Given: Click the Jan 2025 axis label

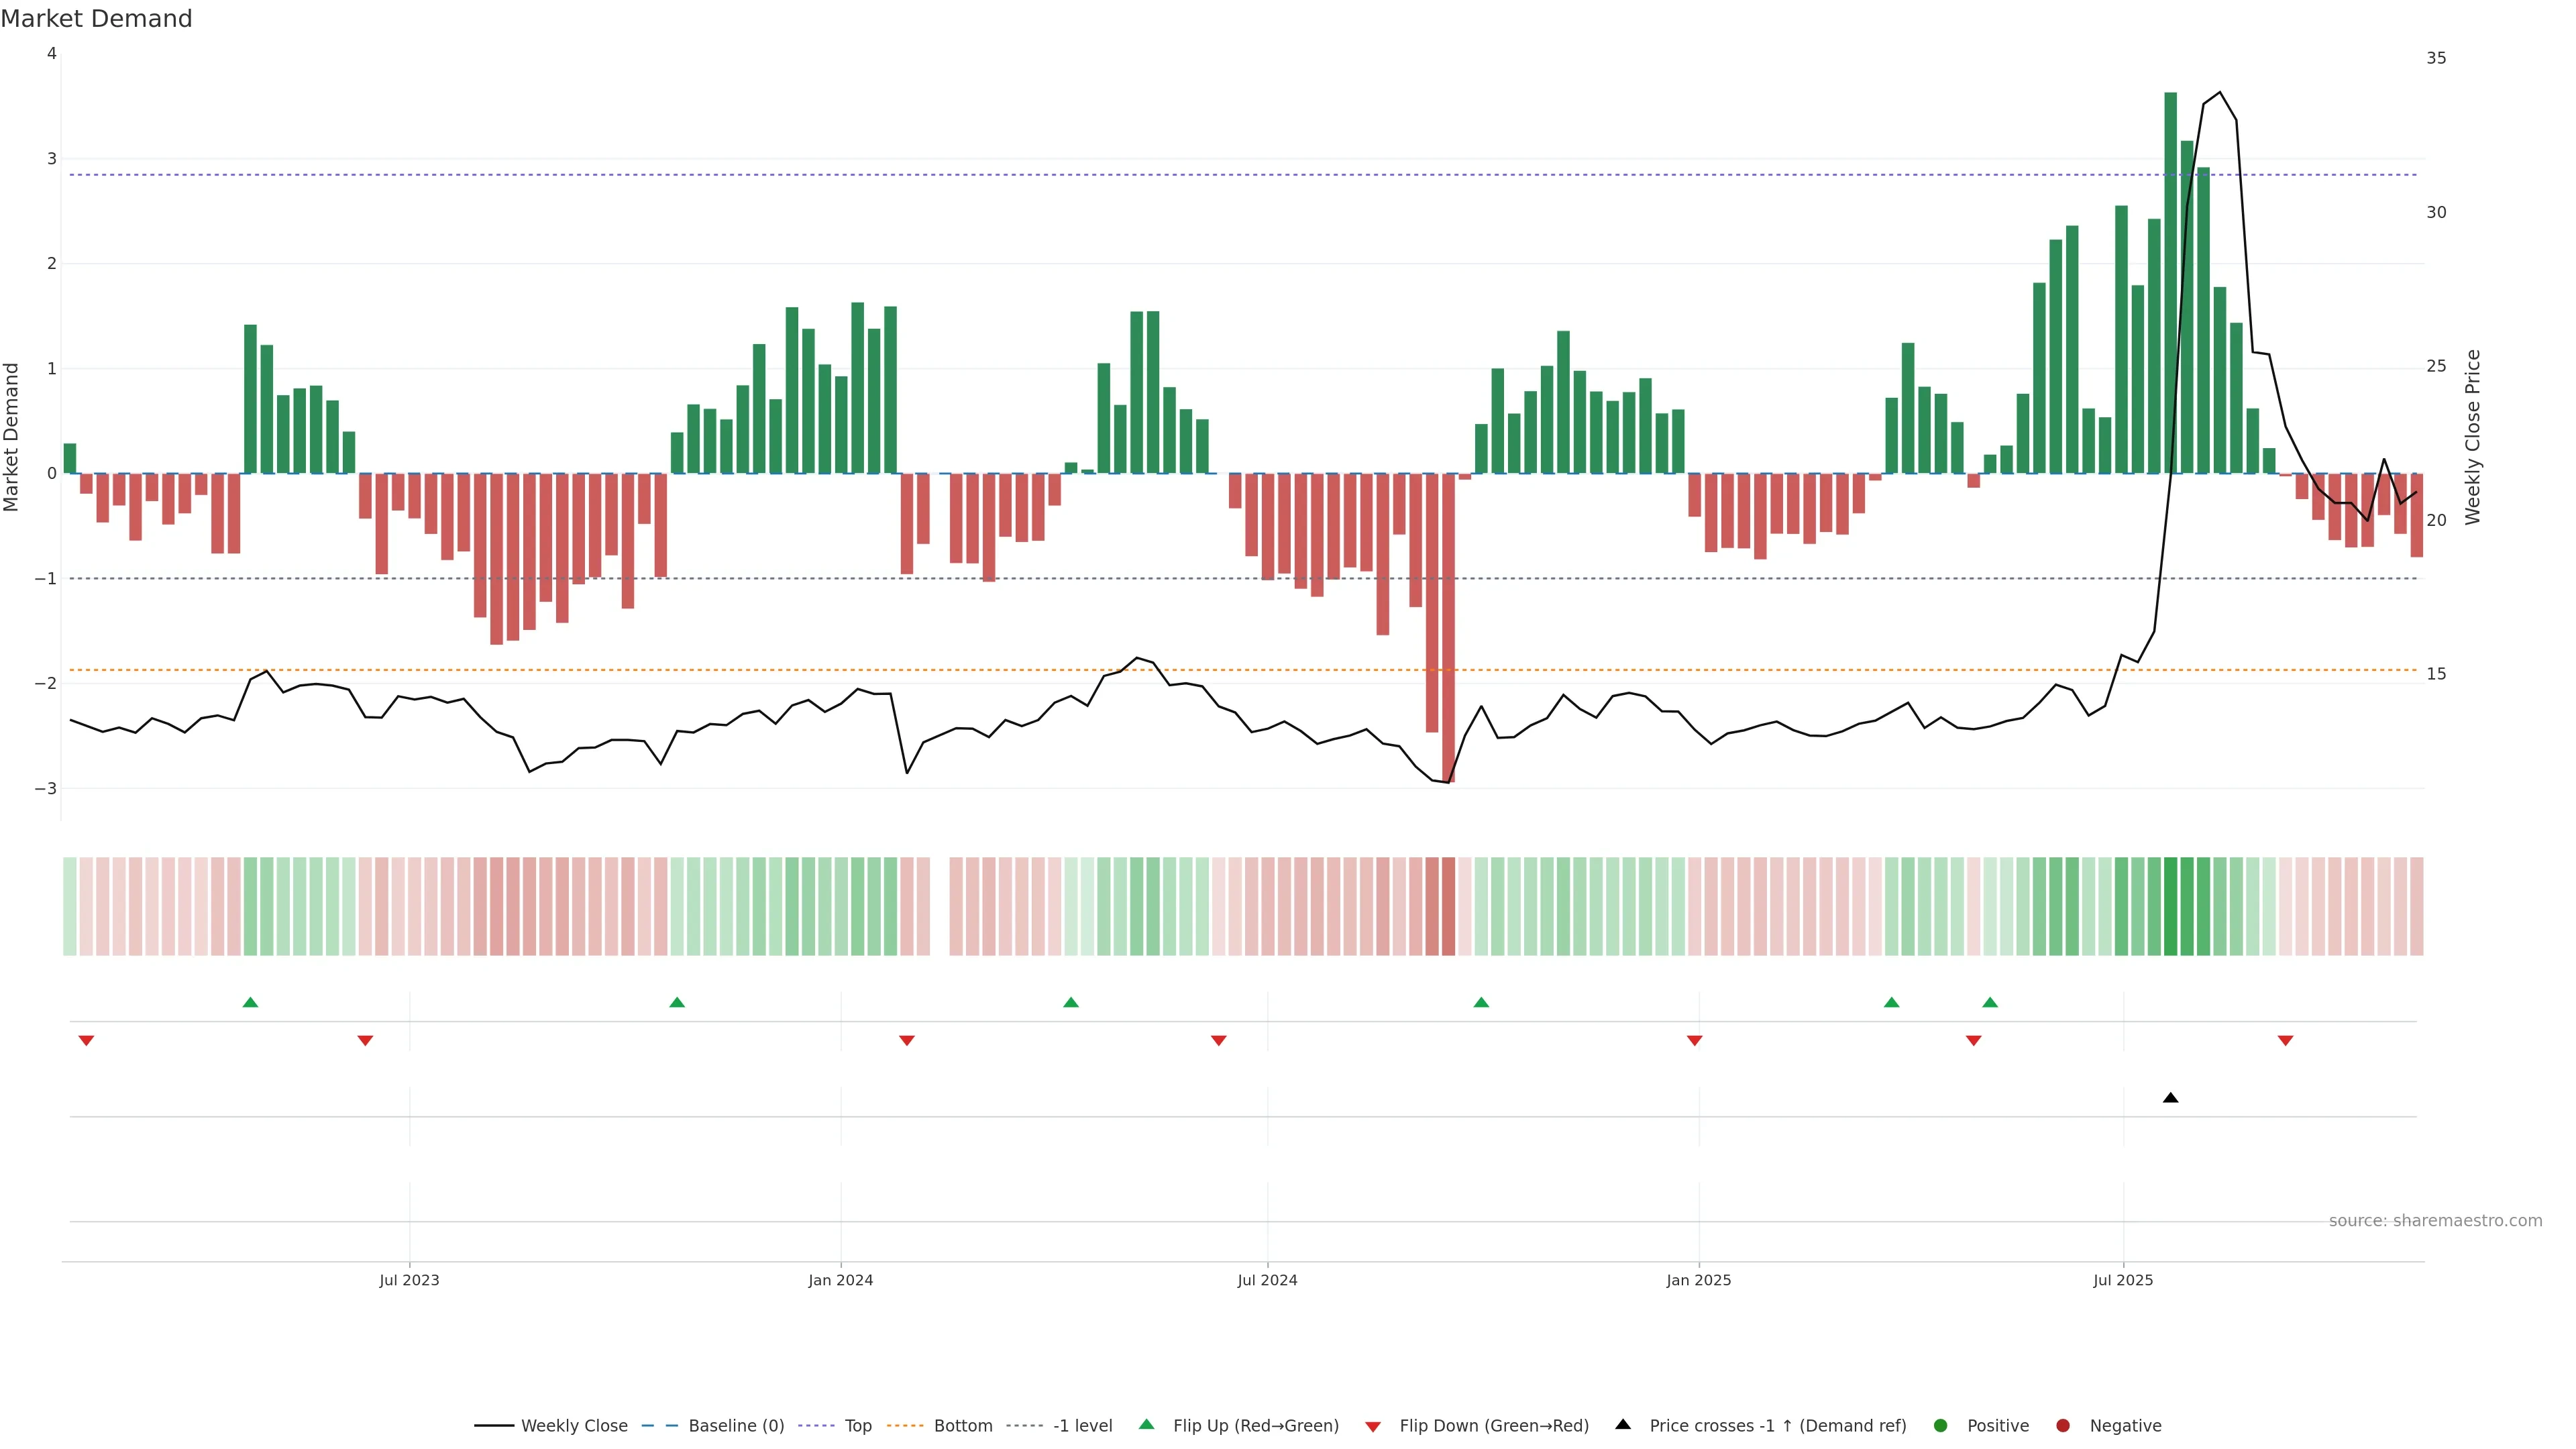Looking at the screenshot, I should pyautogui.click(x=1698, y=1280).
